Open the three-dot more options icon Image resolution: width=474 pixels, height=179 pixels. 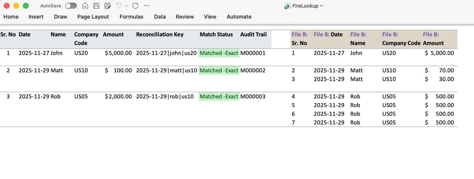click(x=147, y=6)
